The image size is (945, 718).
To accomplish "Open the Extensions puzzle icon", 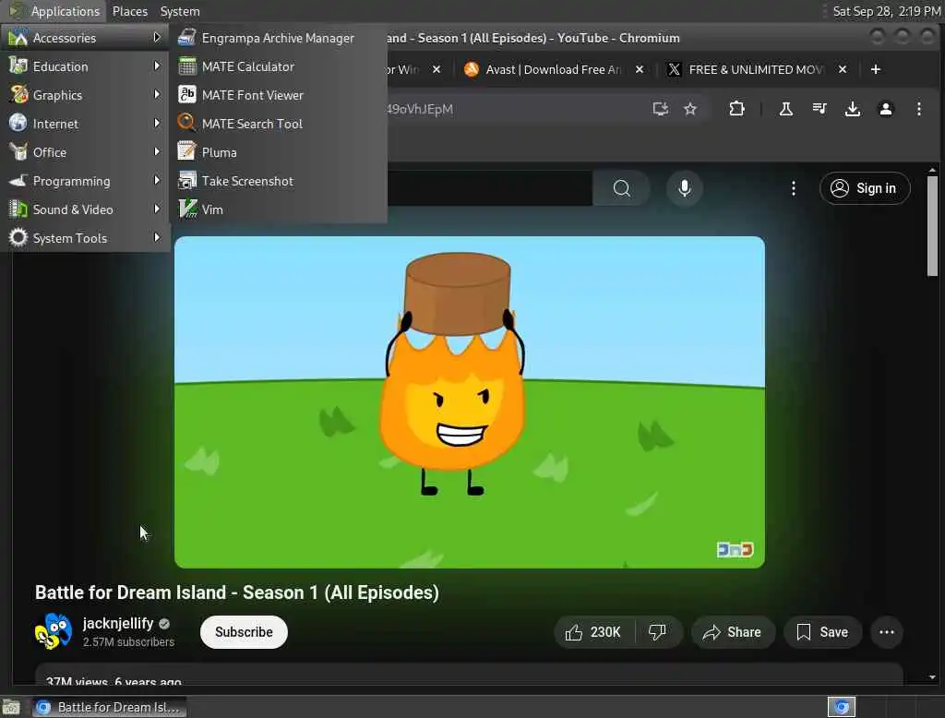I will coord(736,109).
